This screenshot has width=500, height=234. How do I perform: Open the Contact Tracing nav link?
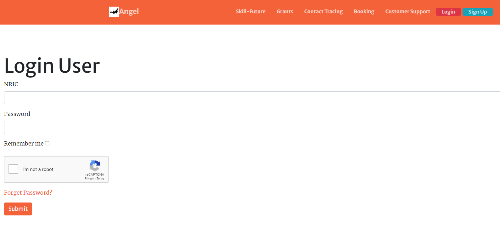click(x=323, y=11)
